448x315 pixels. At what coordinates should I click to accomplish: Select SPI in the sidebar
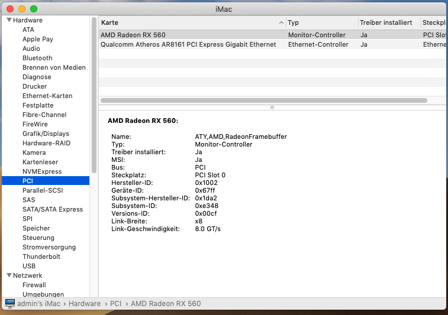click(27, 219)
